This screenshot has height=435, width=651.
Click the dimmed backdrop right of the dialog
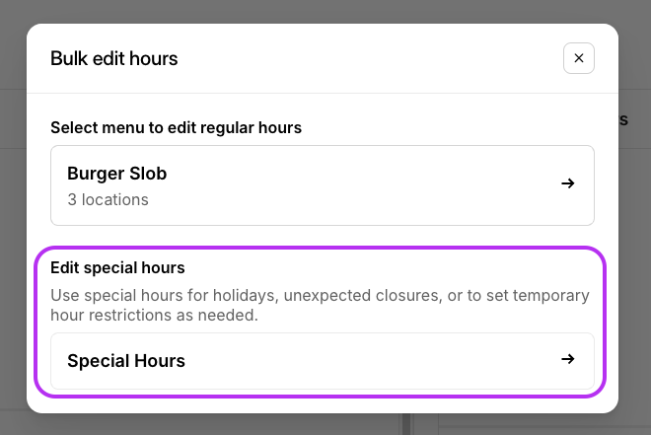635,247
